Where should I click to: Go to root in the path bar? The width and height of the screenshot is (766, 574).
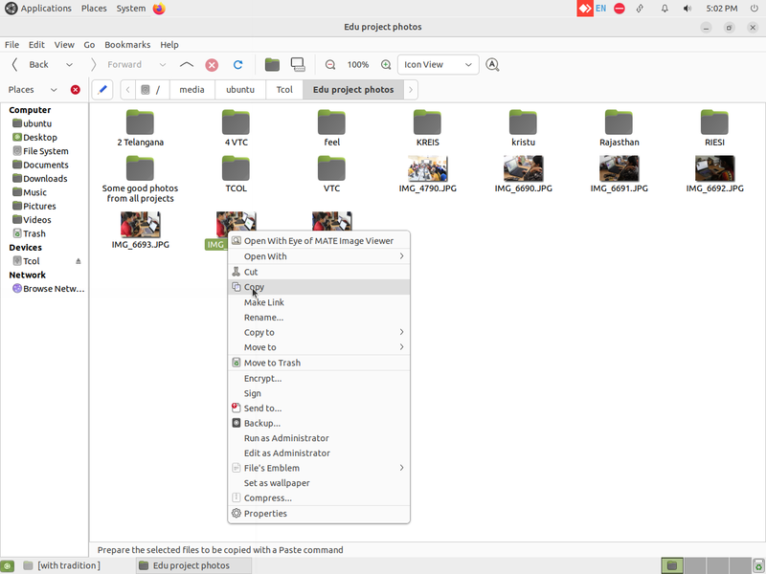pos(151,90)
